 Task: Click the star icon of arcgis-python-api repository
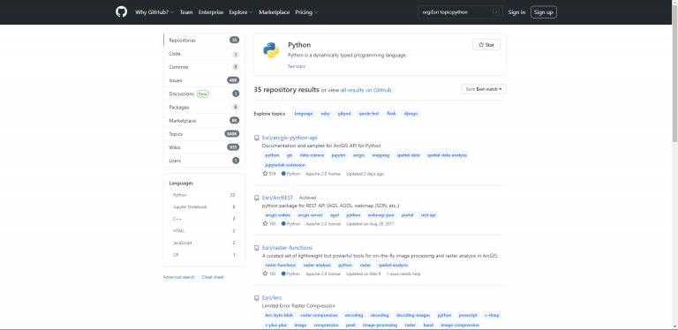(x=265, y=174)
